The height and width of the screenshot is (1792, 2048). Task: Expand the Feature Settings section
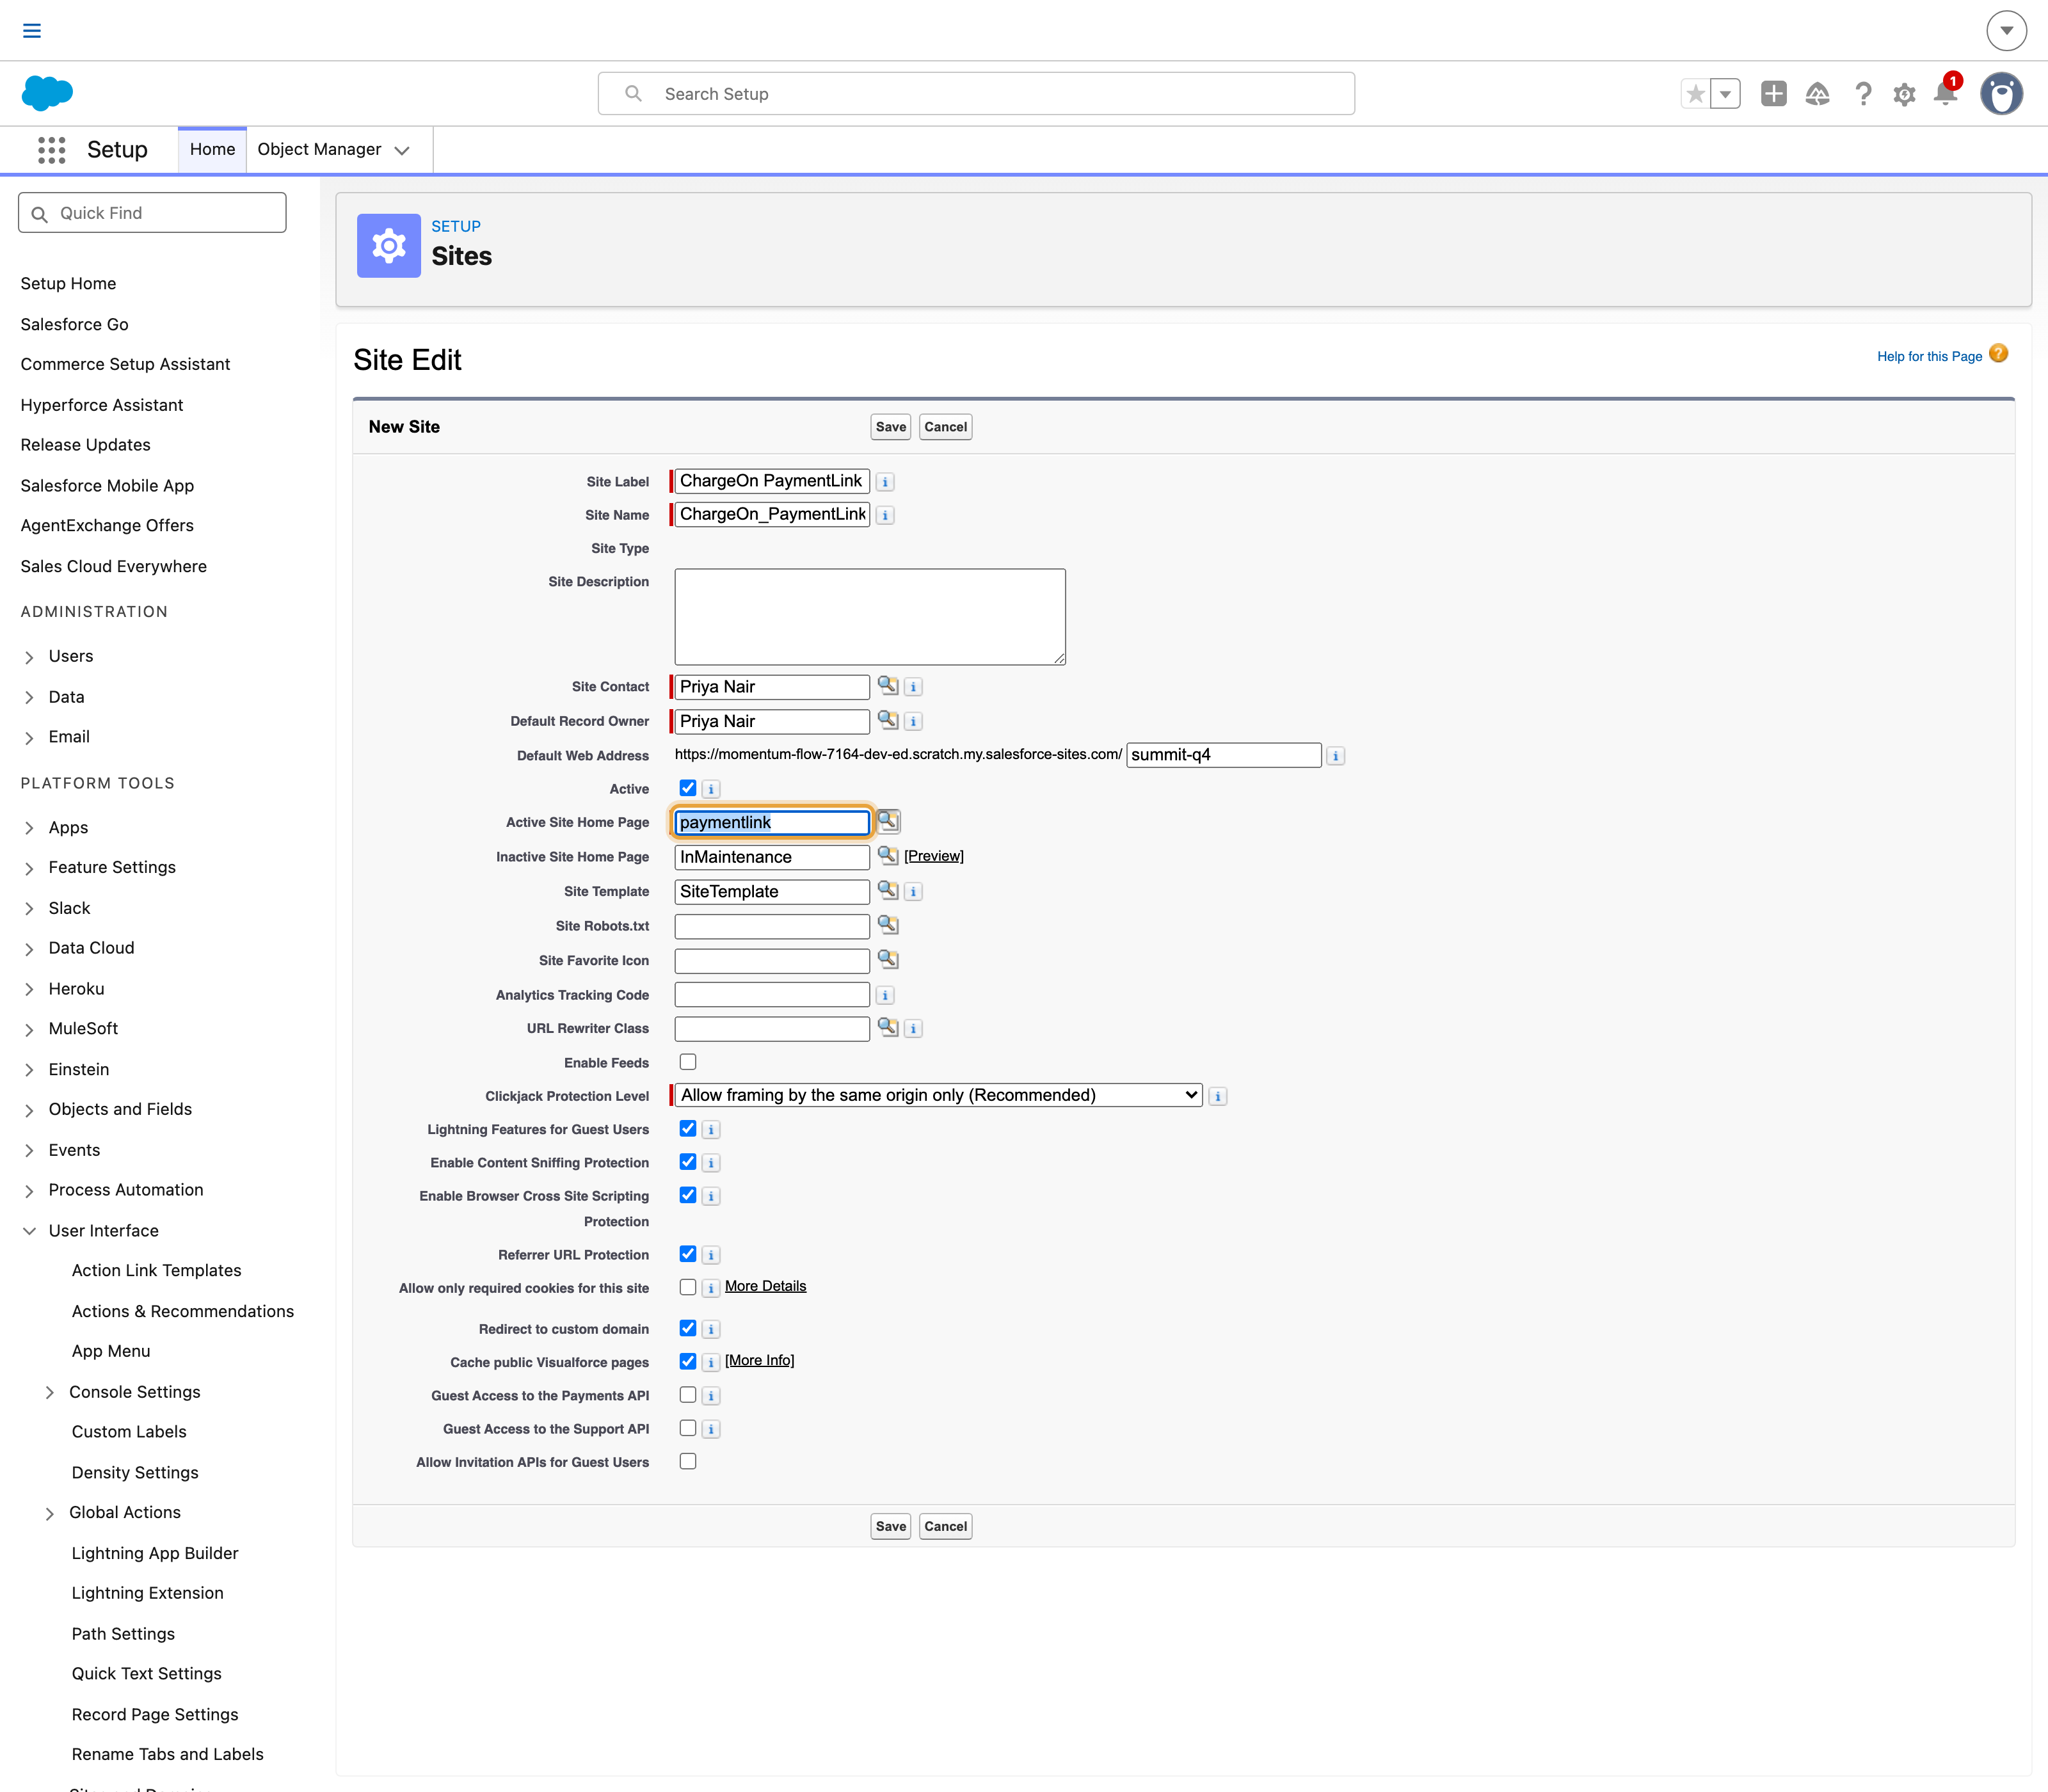click(x=29, y=869)
